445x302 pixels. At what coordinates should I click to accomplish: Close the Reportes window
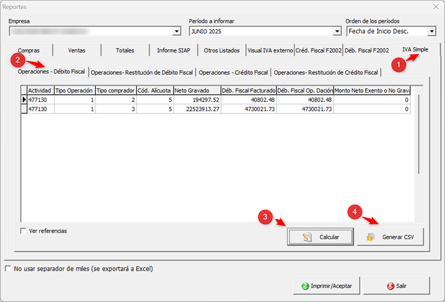[x=434, y=7]
